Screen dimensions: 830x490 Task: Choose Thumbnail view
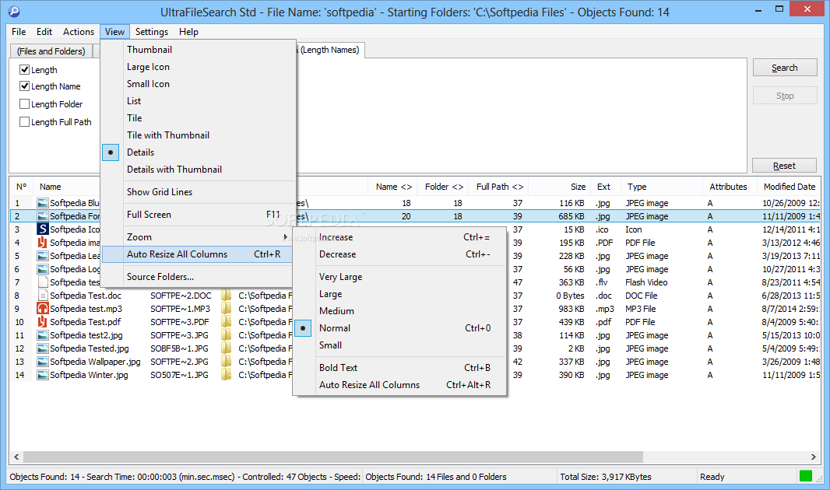pyautogui.click(x=197, y=50)
